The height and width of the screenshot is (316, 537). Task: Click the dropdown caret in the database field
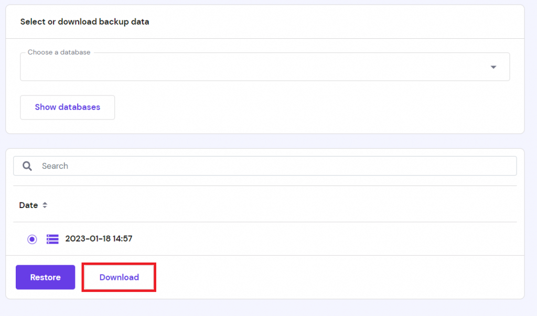pyautogui.click(x=493, y=67)
